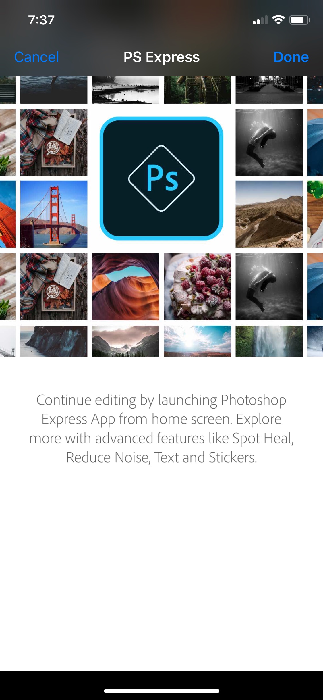
Task: Tap the home indicator bar at bottom
Action: [x=162, y=691]
